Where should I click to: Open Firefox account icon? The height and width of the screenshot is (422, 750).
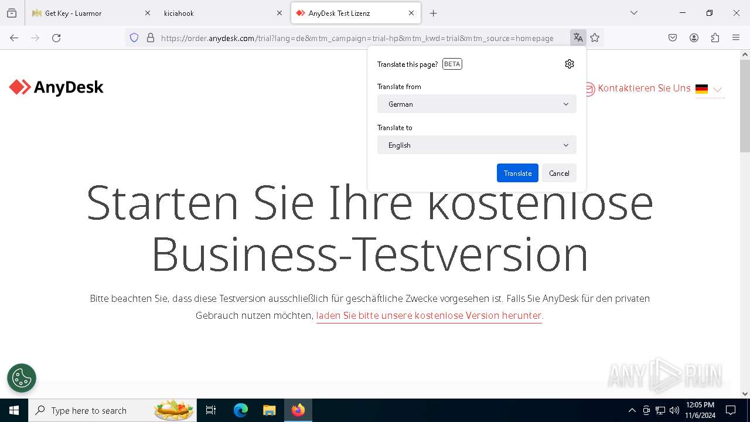tap(694, 38)
